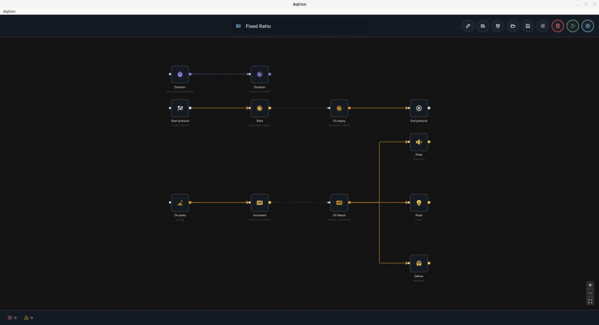Select the Pulse light bulb node

click(419, 203)
